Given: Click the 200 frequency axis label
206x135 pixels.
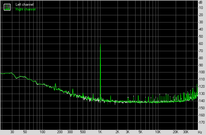Looking at the screenshot, I should click(x=60, y=132).
